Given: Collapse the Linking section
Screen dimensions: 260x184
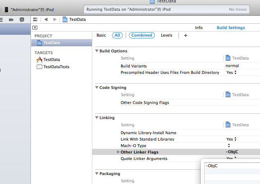Looking at the screenshot, I should click(97, 118).
